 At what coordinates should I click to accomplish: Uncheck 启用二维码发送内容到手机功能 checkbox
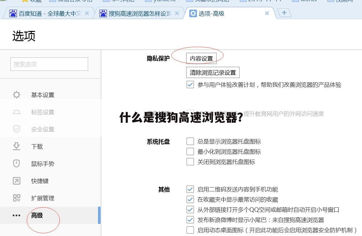pyautogui.click(x=190, y=189)
